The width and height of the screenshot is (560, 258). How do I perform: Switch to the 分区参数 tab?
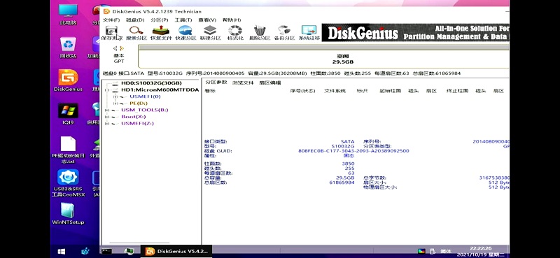coord(216,83)
